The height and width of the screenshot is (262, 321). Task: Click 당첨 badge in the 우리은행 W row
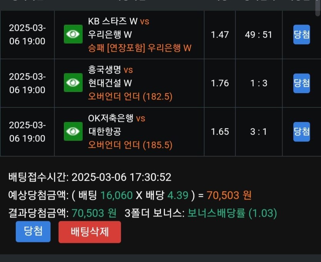[301, 35]
